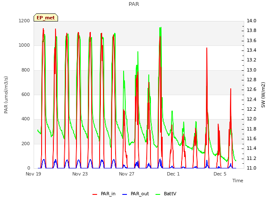Click the 'Dec 5' date tick
Viewport: 269px width, 202px height.
(220, 174)
